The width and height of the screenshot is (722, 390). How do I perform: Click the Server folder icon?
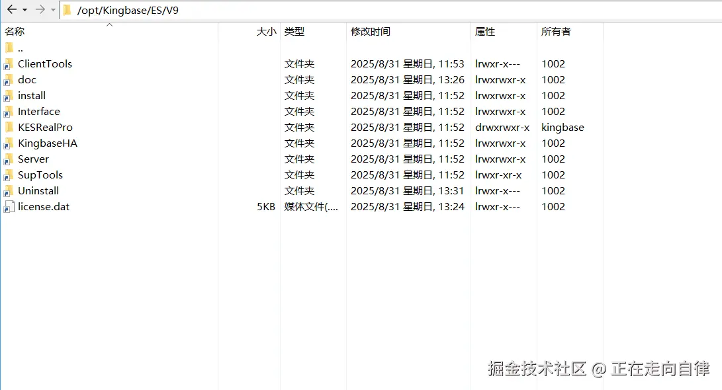[9, 159]
